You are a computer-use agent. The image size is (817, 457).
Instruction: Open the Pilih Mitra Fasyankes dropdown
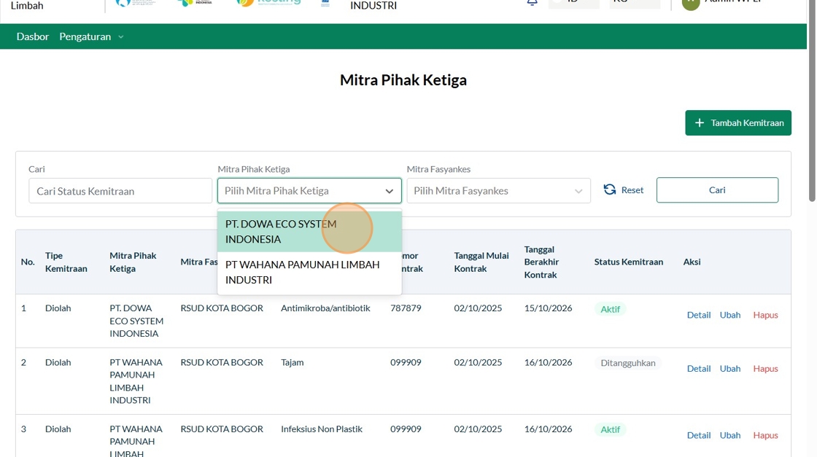pyautogui.click(x=499, y=190)
